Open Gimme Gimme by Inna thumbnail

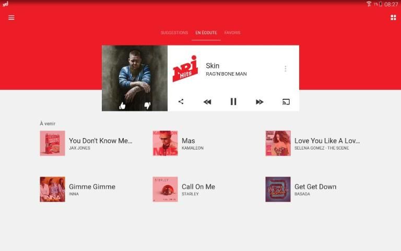click(53, 189)
